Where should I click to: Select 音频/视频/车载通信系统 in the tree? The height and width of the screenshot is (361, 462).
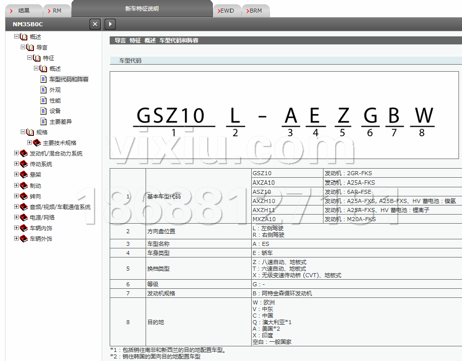[x=60, y=207]
